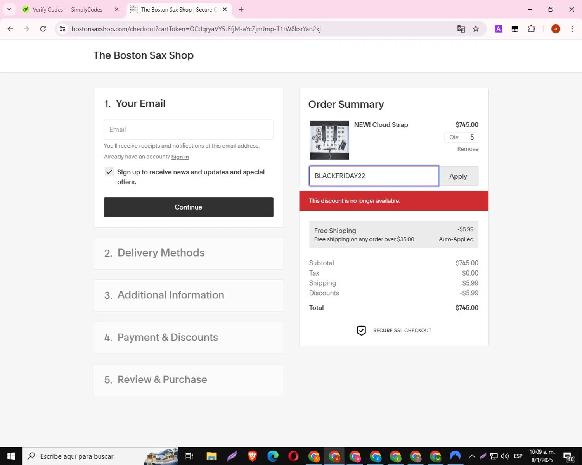The height and width of the screenshot is (465, 582).
Task: Remove the Cloud Strap from order
Action: point(468,149)
